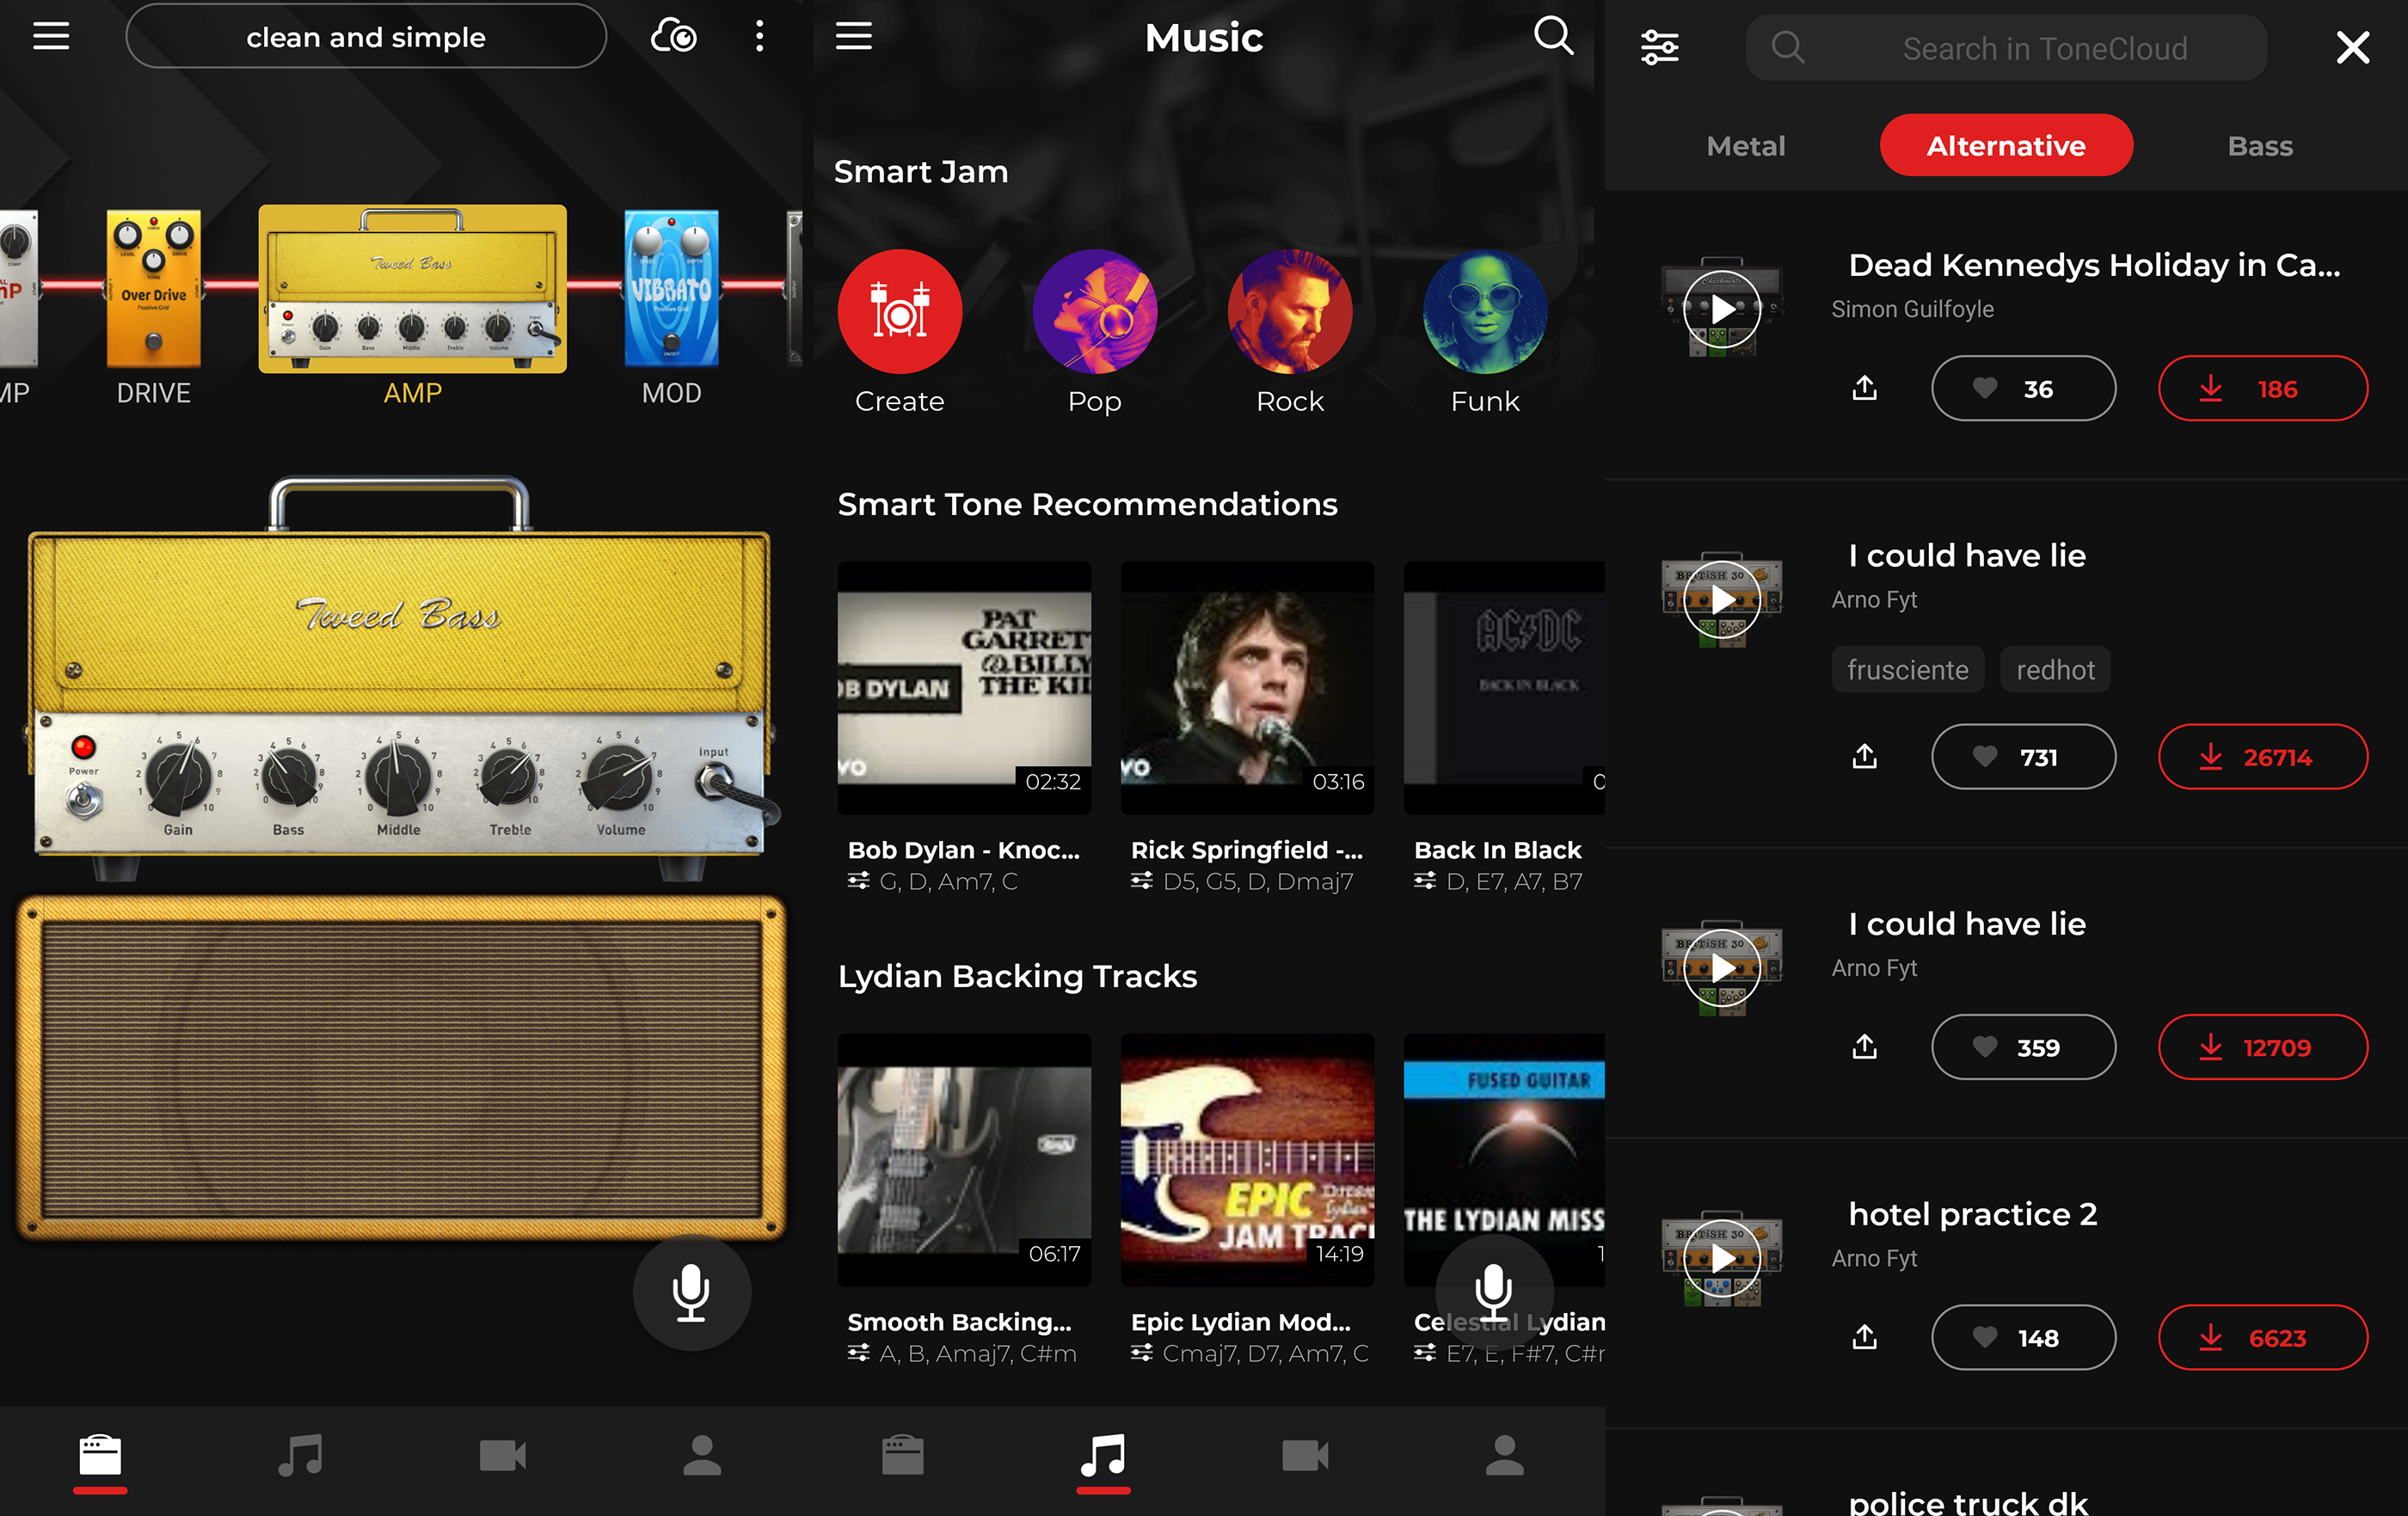This screenshot has height=1516, width=2408.
Task: Toggle the main hamburger menu center top
Action: [x=854, y=35]
